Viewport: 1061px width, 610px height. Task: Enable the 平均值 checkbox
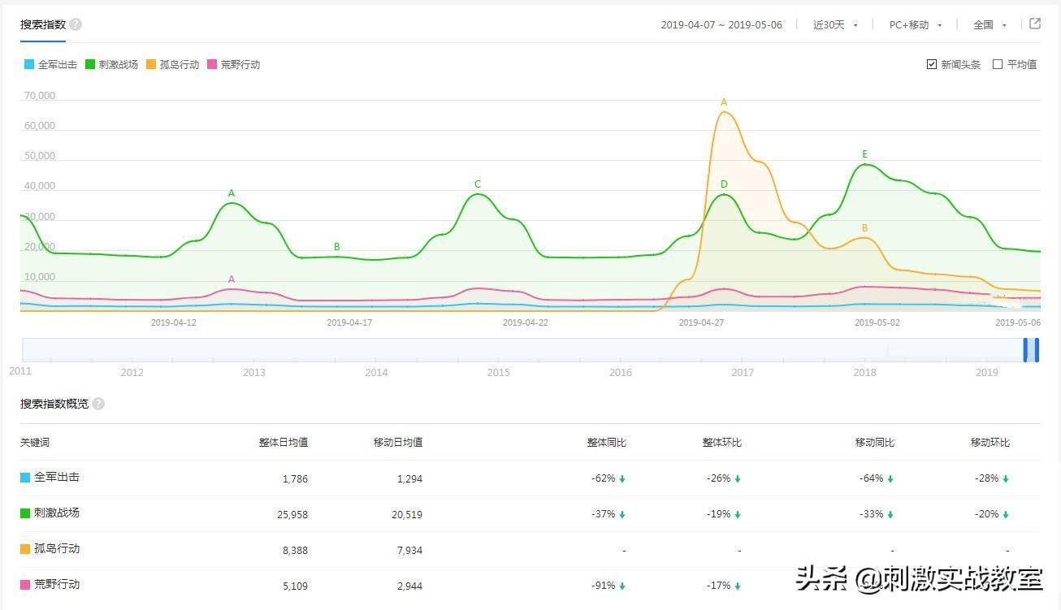point(998,64)
